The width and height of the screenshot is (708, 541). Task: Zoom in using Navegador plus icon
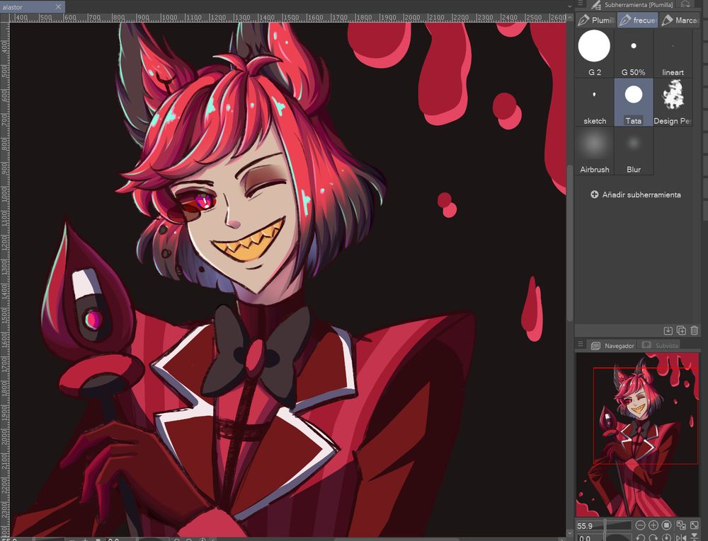(653, 525)
